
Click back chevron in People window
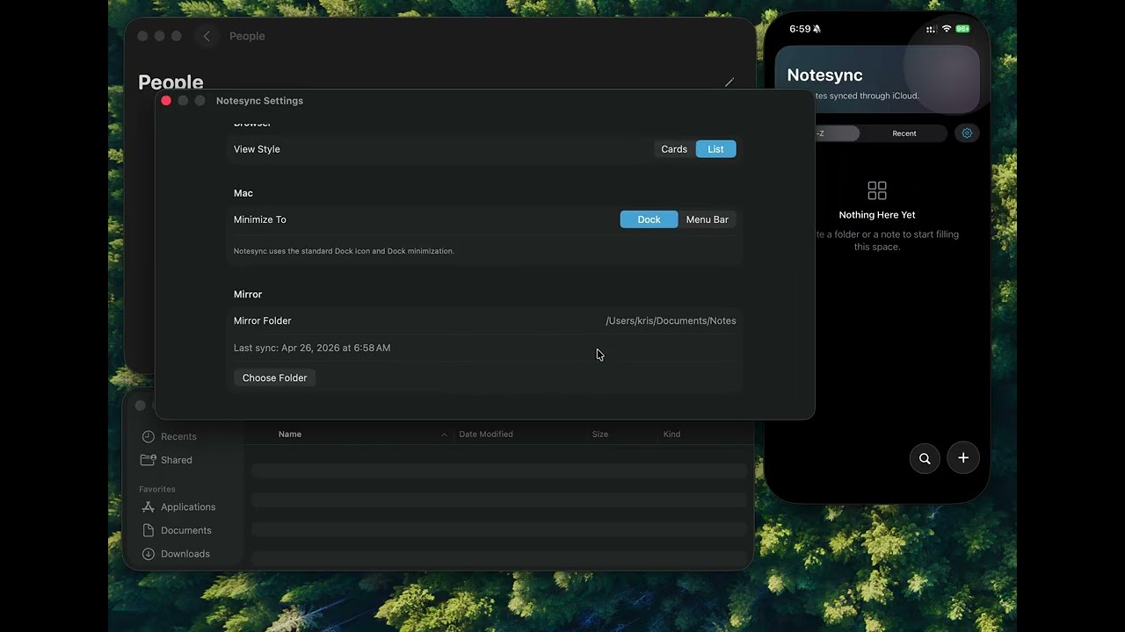[207, 36]
